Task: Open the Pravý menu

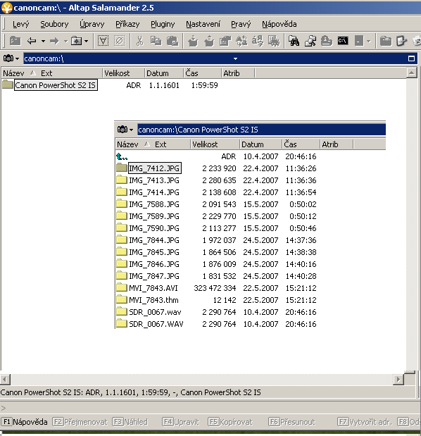Action: (241, 24)
